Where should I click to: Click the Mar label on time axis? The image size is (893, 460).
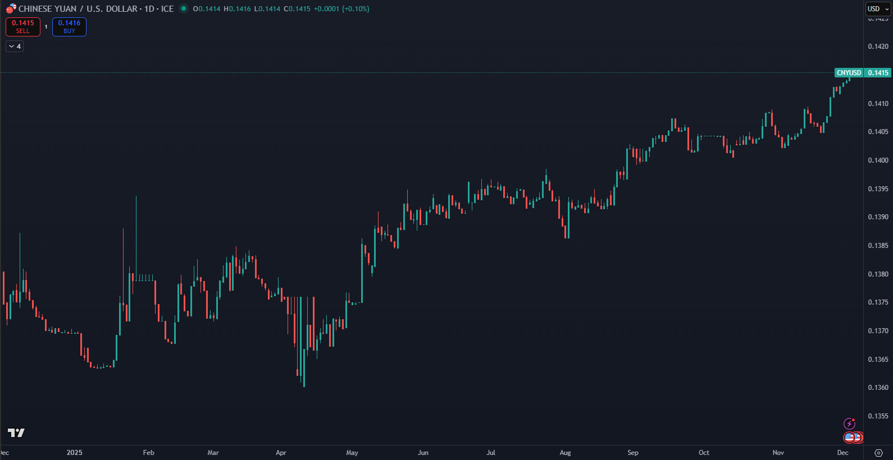213,453
